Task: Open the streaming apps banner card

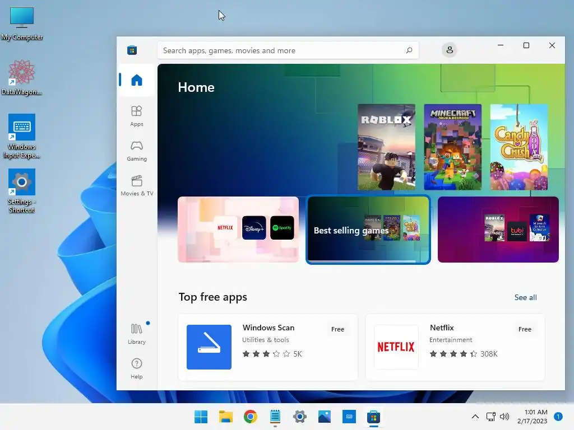Action: [x=238, y=230]
